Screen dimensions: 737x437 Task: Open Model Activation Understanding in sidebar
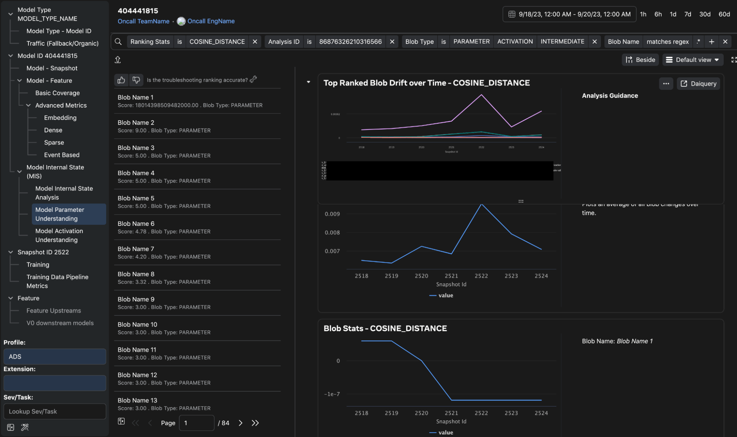[59, 235]
